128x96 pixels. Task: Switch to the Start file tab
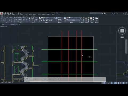pyautogui.click(x=3, y=24)
